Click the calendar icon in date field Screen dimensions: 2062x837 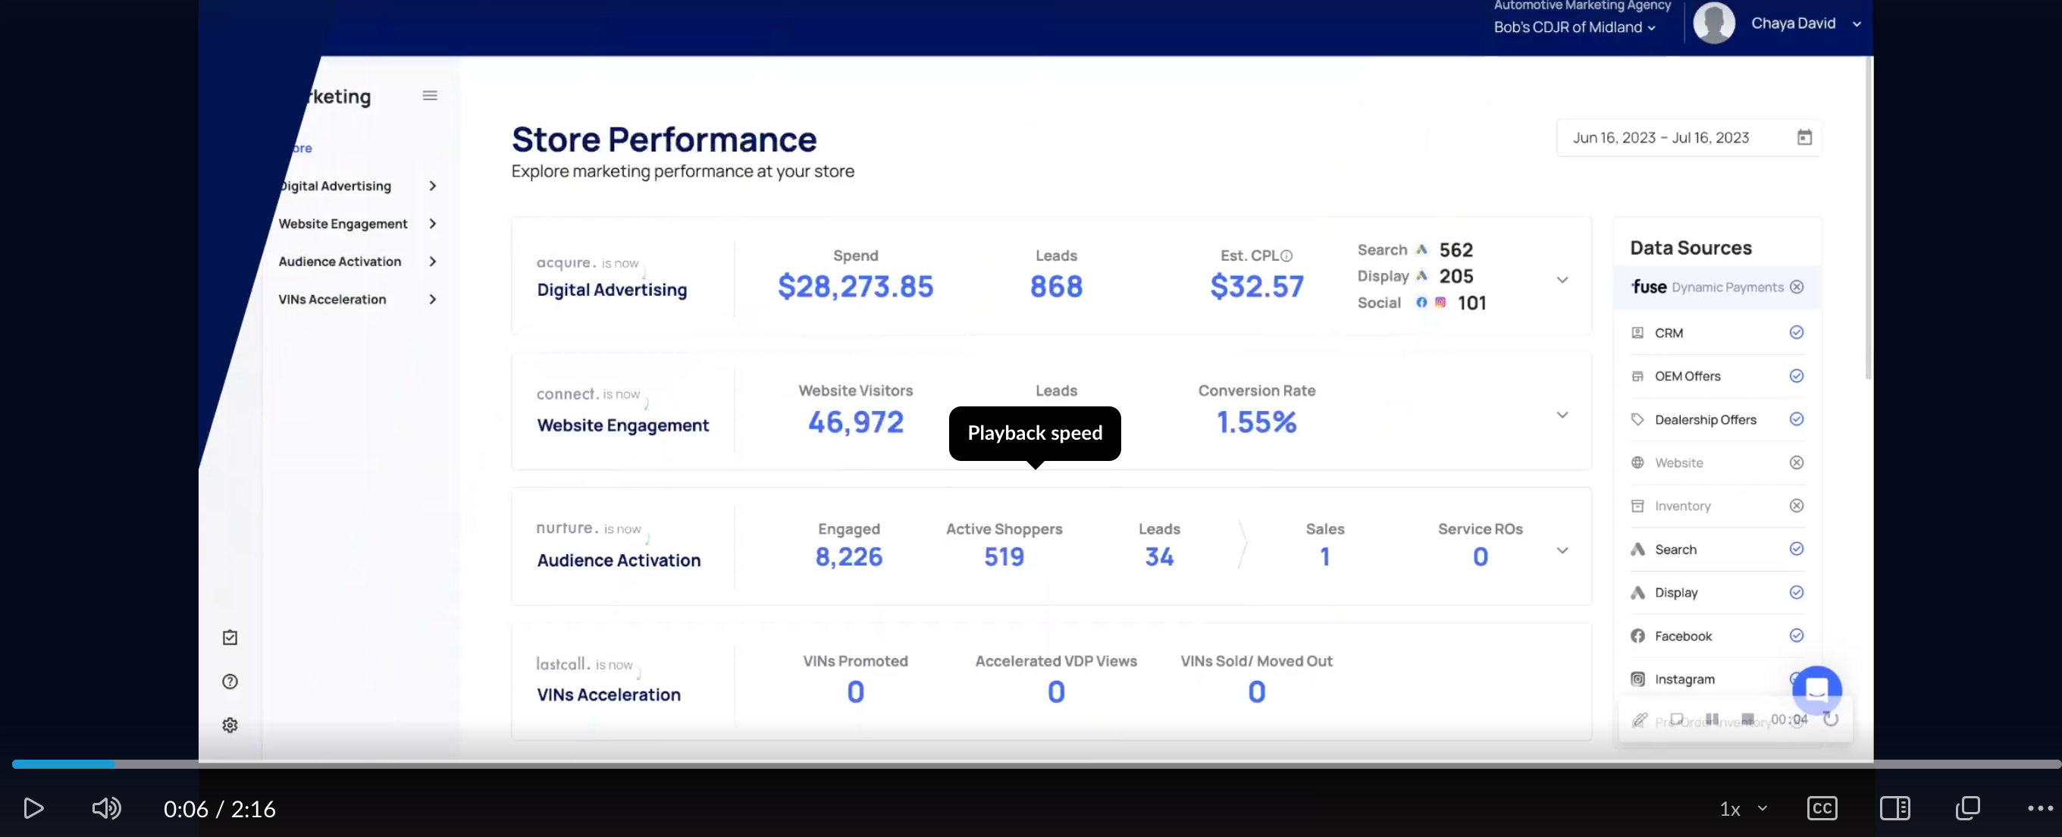1804,138
